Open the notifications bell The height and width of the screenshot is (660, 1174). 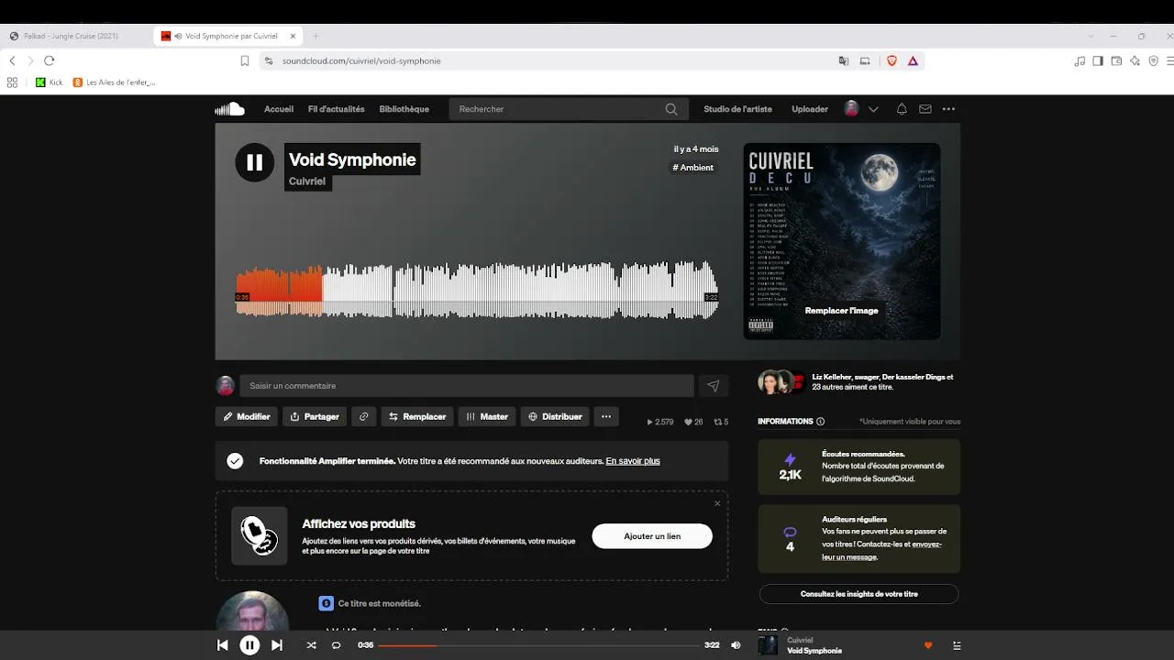[902, 109]
